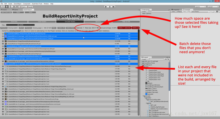Toggle checkbox for row 4 SkyBoxes Dusk Up.psd

tap(3, 41)
